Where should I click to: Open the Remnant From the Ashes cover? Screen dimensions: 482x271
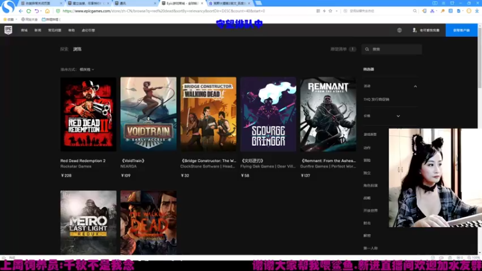click(x=328, y=114)
